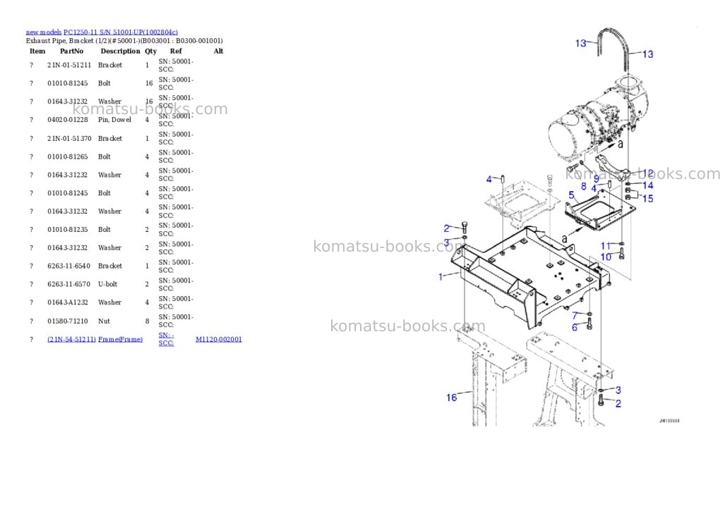Select part number 01010-81235
The image size is (723, 511).
tap(67, 229)
